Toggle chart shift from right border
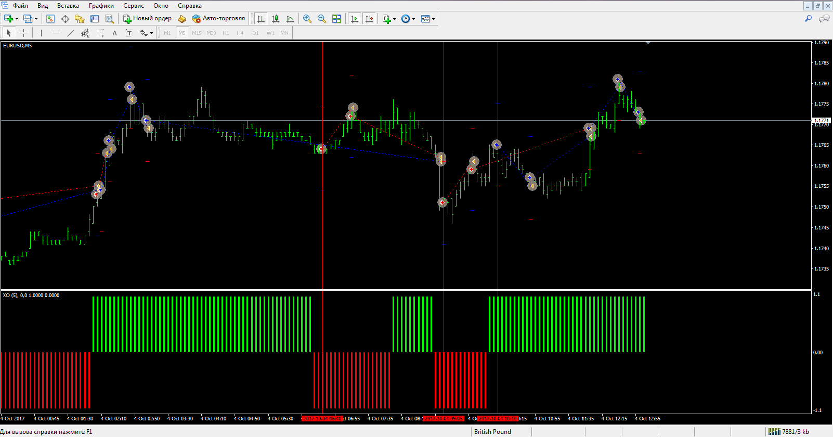This screenshot has height=437, width=833. click(x=369, y=19)
